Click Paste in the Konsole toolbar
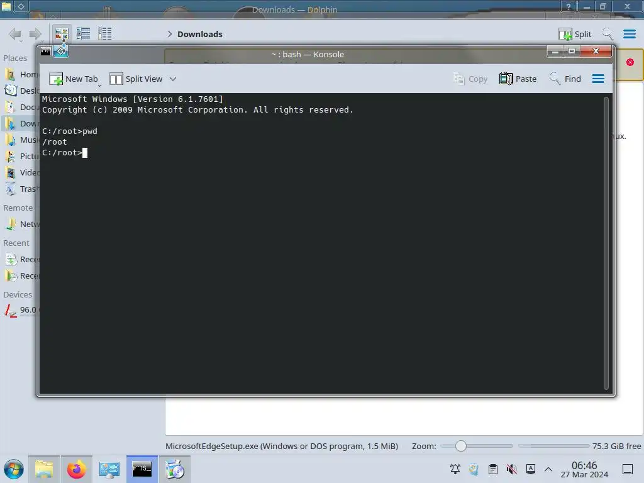 pos(518,79)
